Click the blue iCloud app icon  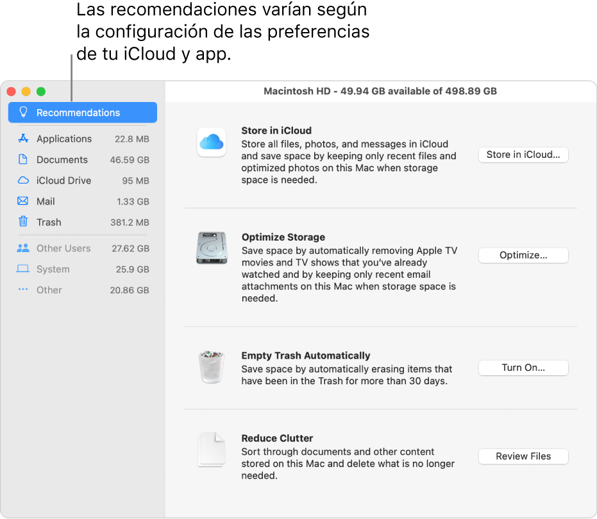click(x=212, y=142)
